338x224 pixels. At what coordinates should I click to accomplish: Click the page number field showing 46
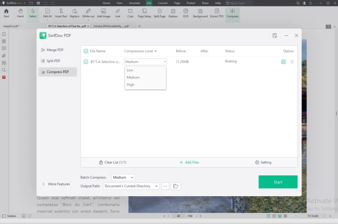pos(178,216)
